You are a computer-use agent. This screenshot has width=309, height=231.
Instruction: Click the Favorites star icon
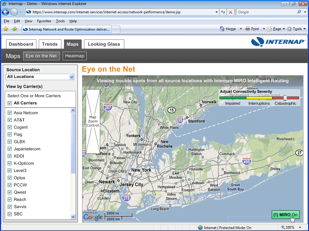[5, 29]
